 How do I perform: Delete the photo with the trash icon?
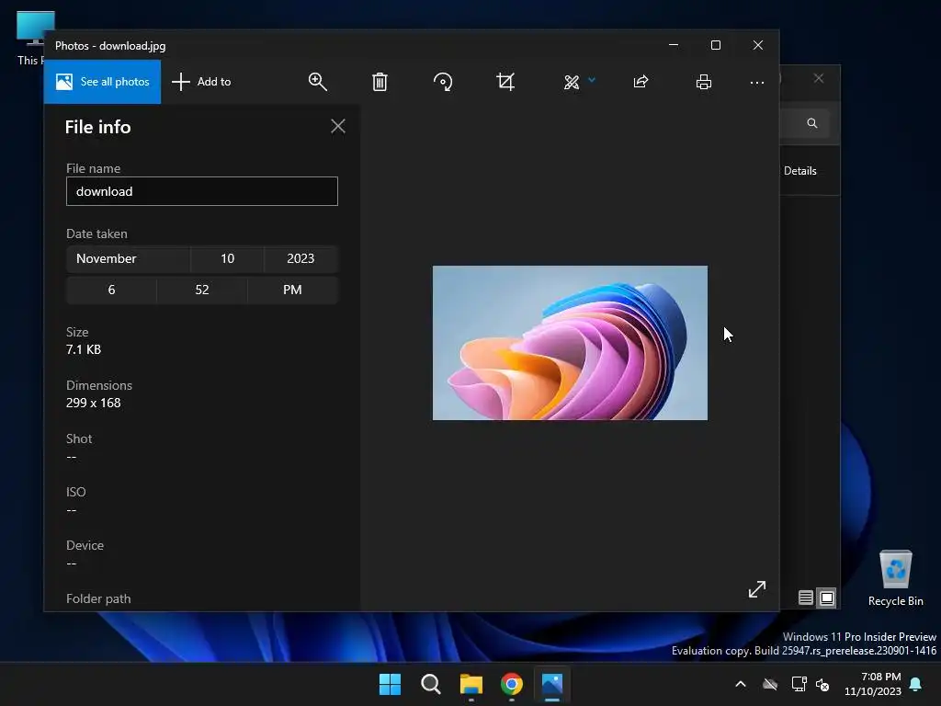pyautogui.click(x=380, y=82)
